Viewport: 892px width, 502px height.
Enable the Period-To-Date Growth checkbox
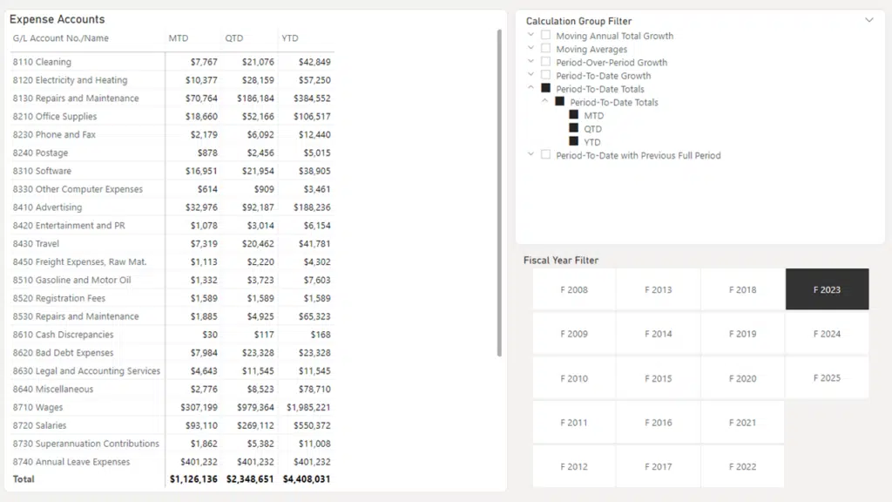(x=546, y=76)
